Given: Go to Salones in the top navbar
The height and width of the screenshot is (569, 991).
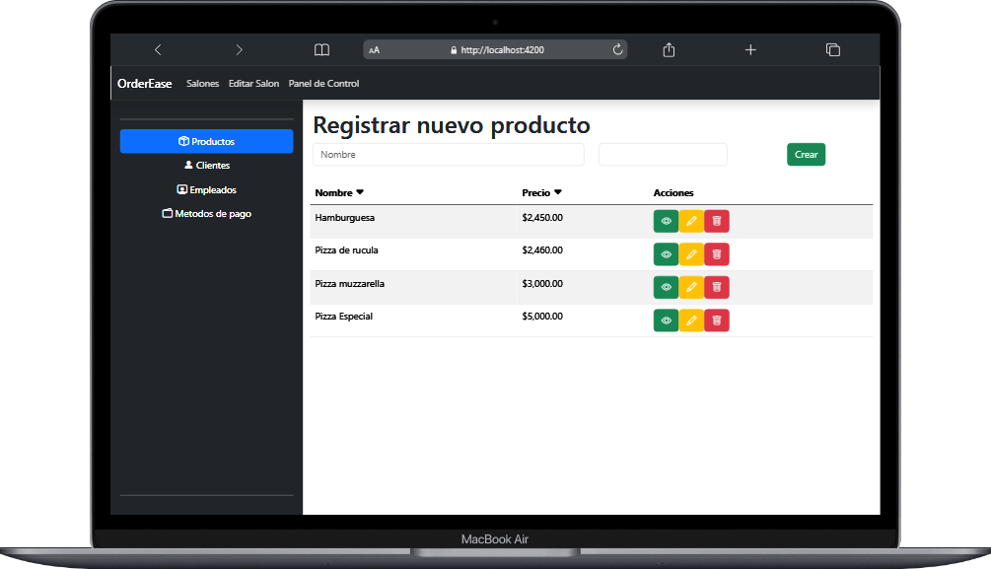Looking at the screenshot, I should pyautogui.click(x=202, y=84).
